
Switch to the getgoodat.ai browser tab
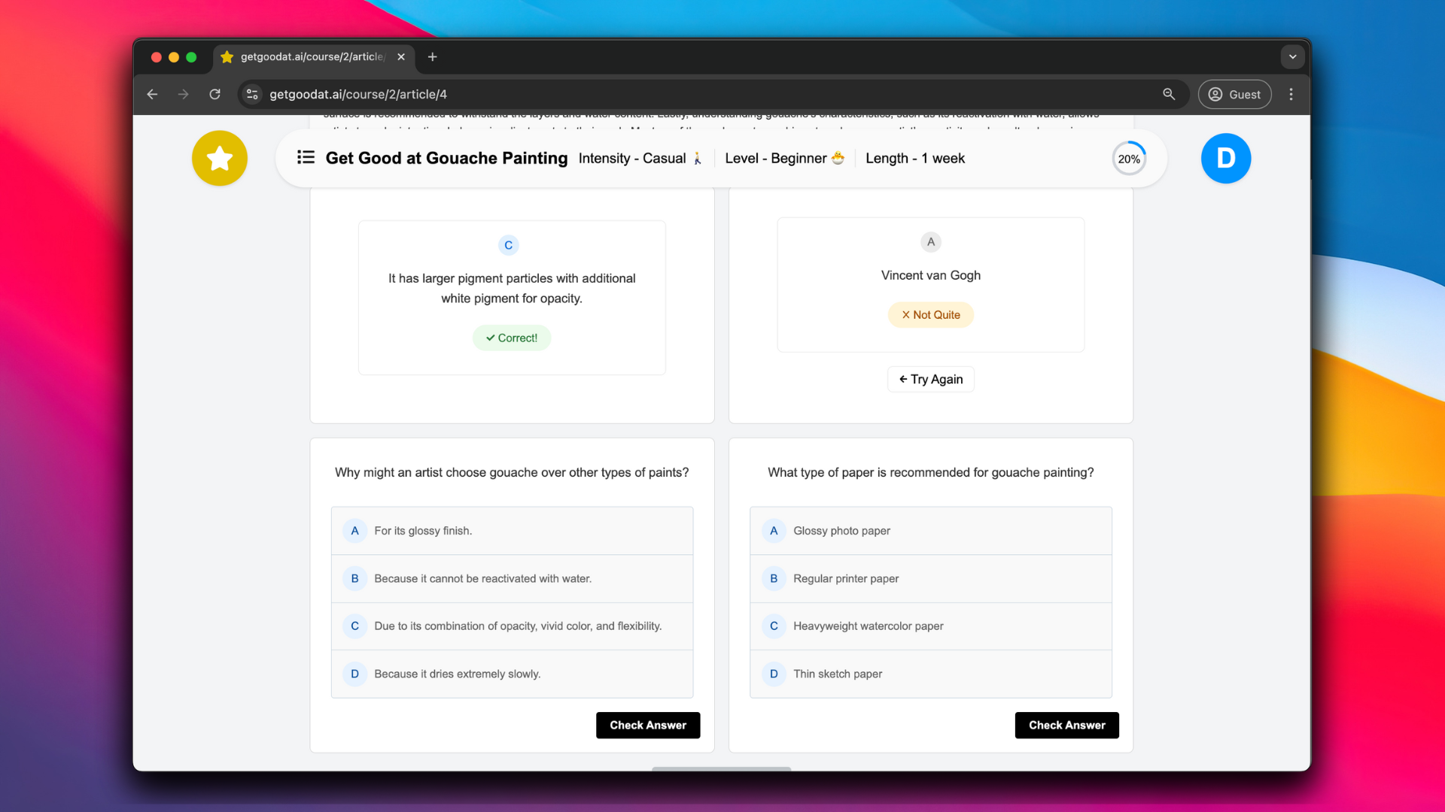click(310, 57)
